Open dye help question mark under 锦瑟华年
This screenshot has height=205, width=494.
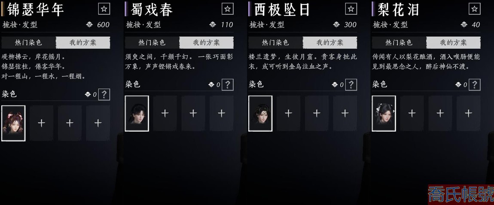coord(104,94)
